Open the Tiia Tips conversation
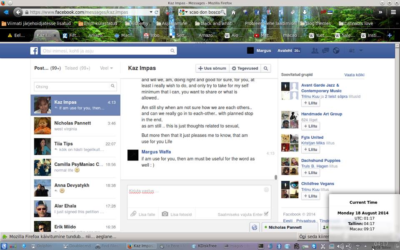Screen dimensions: 400x250 pos(75,146)
